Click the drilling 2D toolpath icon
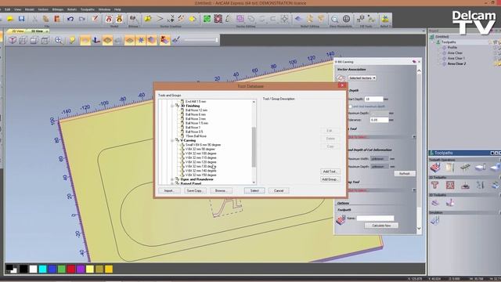 (x=465, y=185)
